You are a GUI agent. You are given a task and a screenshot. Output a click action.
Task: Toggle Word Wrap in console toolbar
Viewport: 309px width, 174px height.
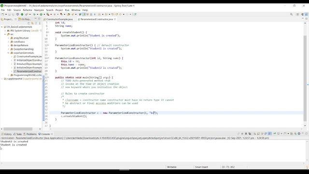pos(262,133)
